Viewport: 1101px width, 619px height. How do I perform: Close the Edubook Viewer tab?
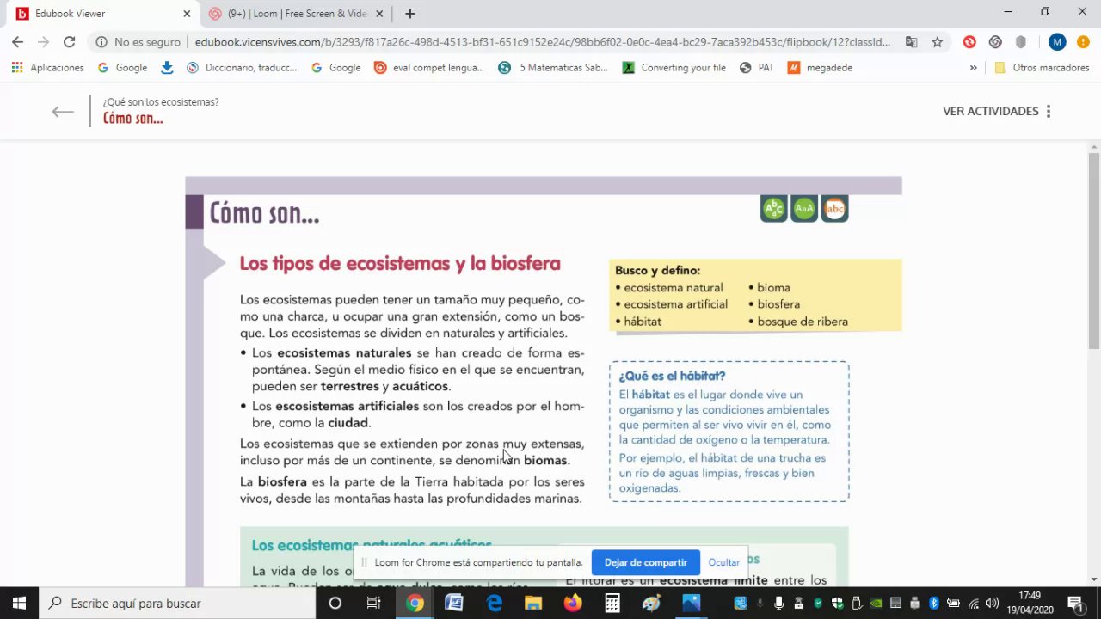188,14
